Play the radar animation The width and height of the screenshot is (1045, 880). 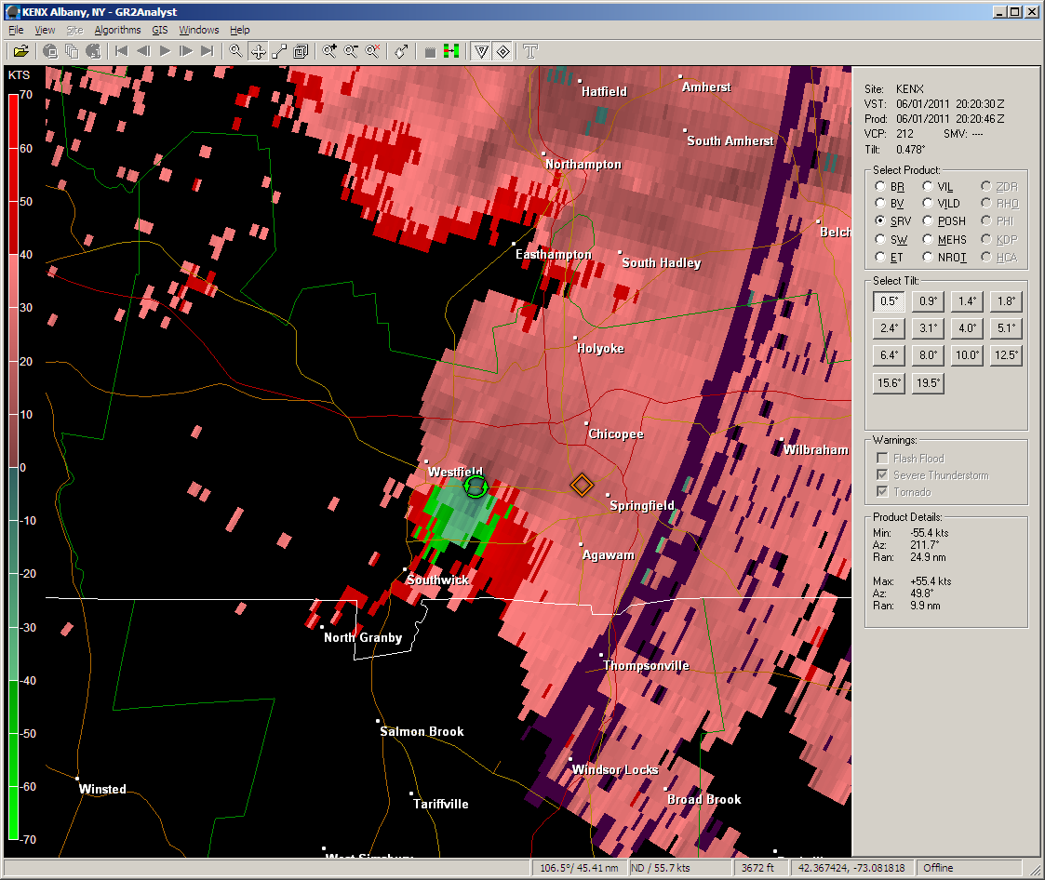click(x=165, y=51)
